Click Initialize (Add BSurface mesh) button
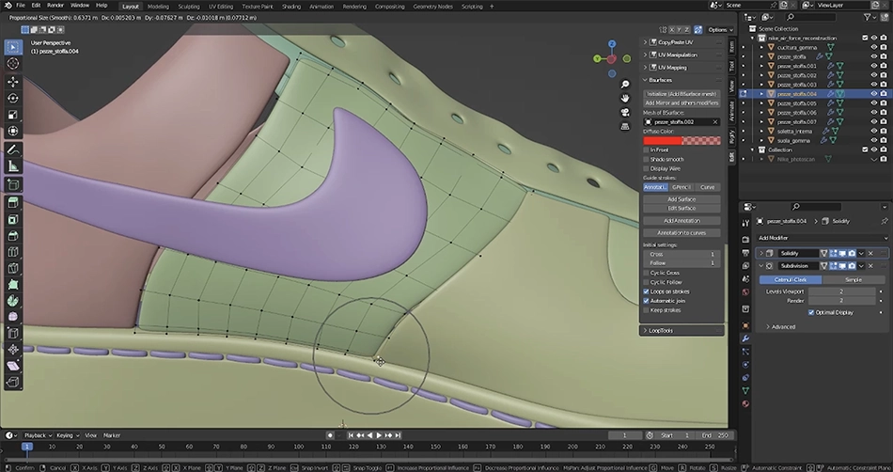The width and height of the screenshot is (893, 472). point(681,94)
